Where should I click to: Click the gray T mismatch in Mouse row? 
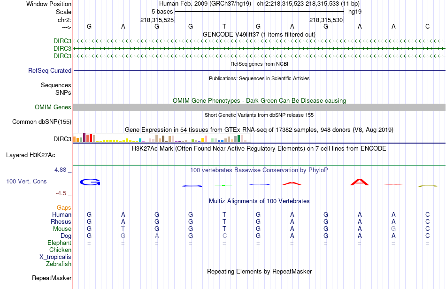pyautogui.click(x=123, y=229)
